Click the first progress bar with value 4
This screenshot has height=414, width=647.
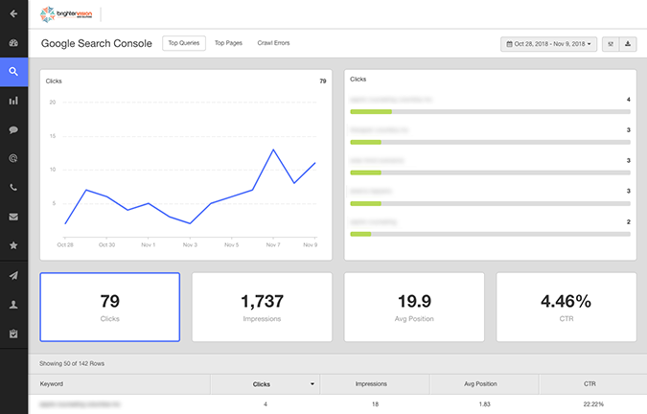coord(490,112)
